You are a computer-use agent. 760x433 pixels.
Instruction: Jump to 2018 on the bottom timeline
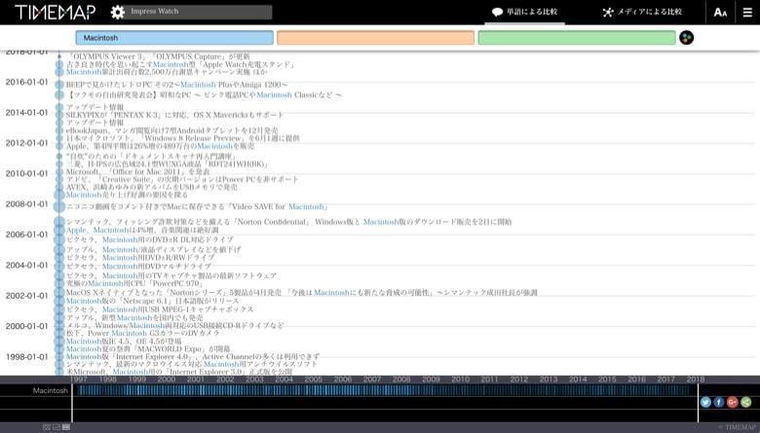(x=696, y=379)
